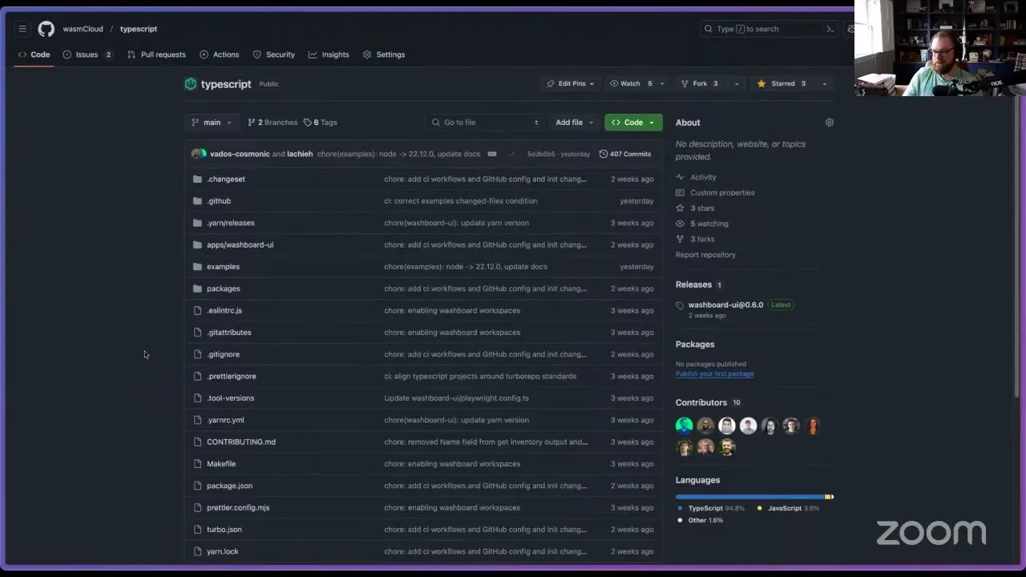
Task: Open the Actions tab
Action: click(x=220, y=54)
